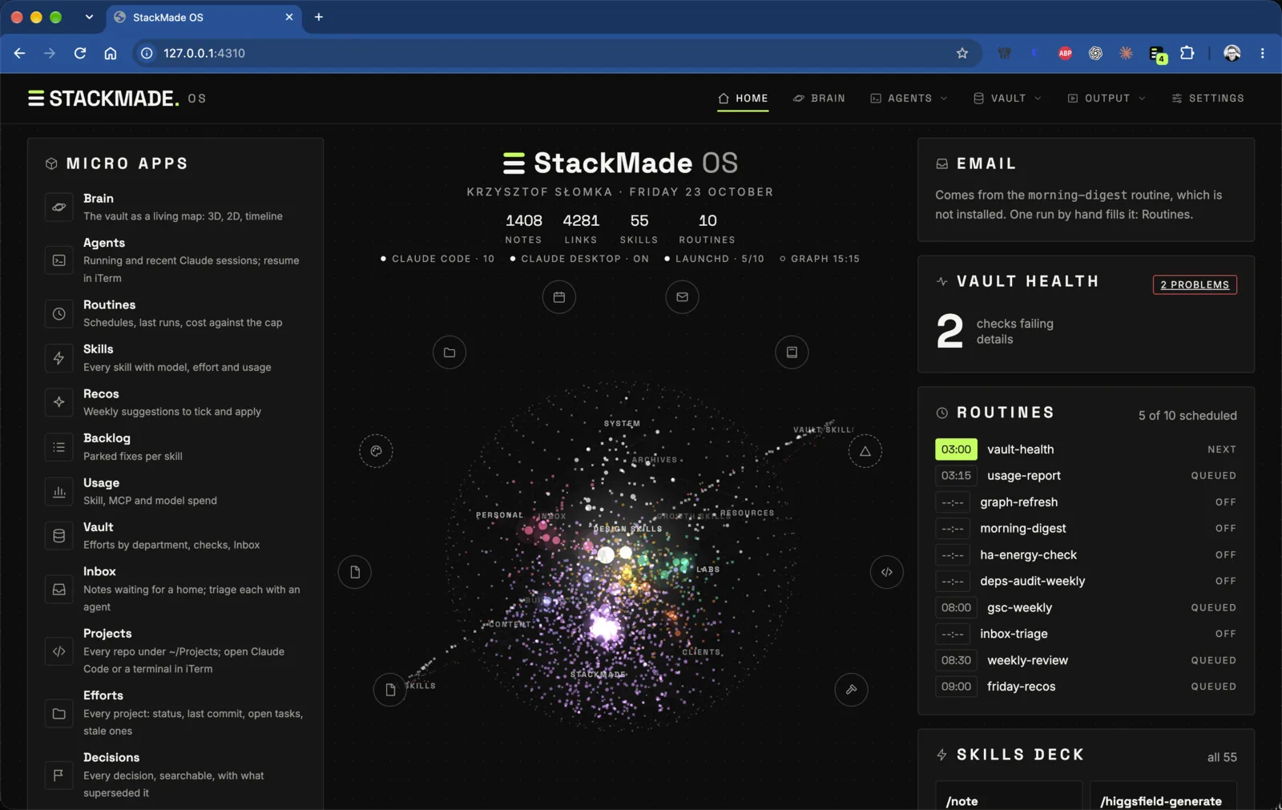This screenshot has width=1282, height=810.
Task: Click the CLAUDE DESKTOP · ON status
Action: (579, 259)
